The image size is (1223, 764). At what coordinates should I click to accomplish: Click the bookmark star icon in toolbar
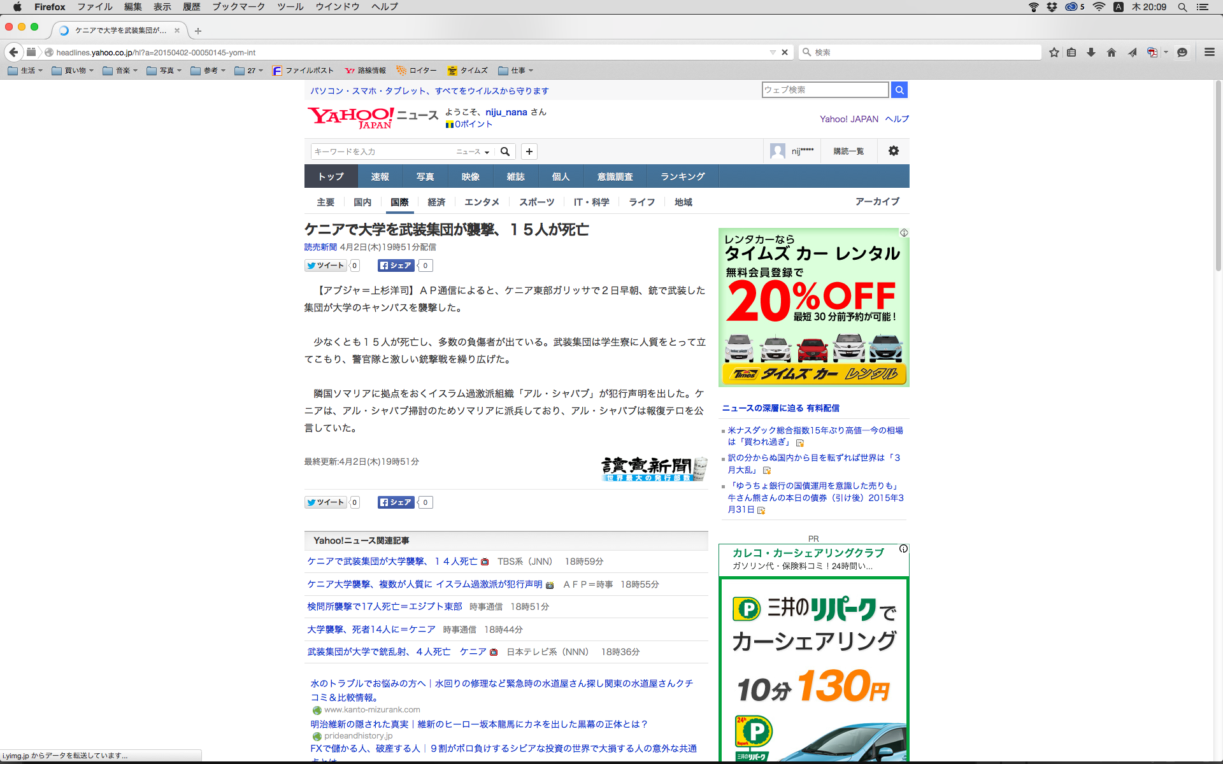[1054, 52]
